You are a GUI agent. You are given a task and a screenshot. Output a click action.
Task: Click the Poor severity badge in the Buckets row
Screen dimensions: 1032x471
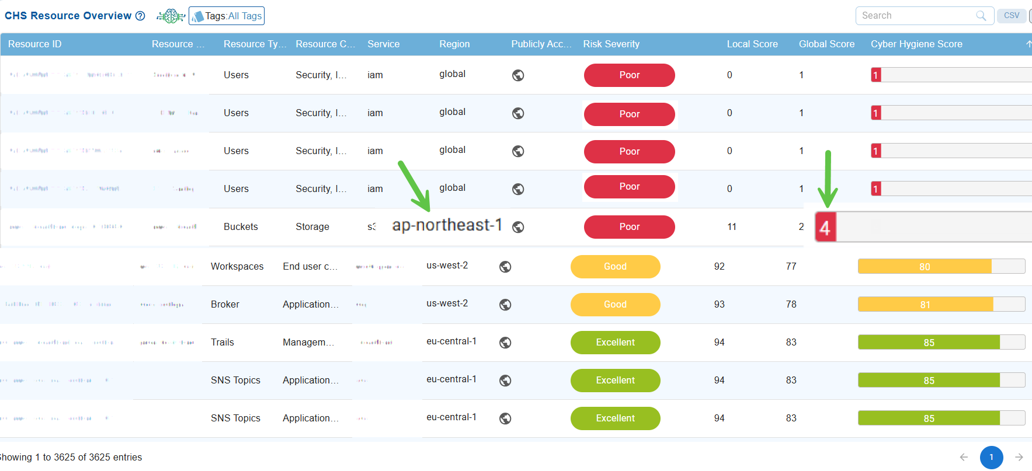[x=629, y=227]
